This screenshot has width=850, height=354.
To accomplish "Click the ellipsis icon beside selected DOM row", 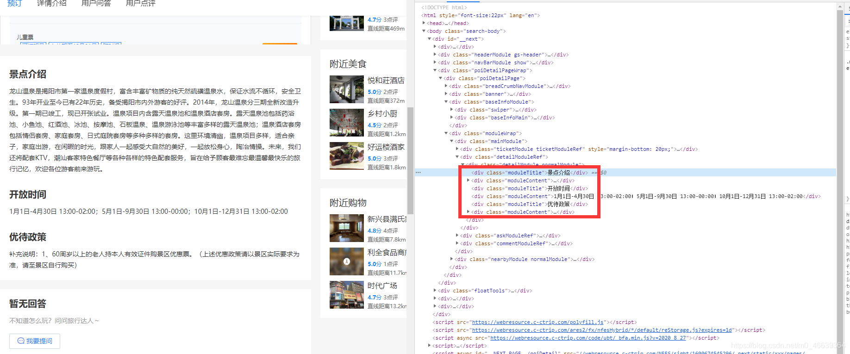I will click(418, 173).
